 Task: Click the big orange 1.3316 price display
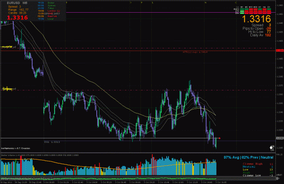[256, 19]
